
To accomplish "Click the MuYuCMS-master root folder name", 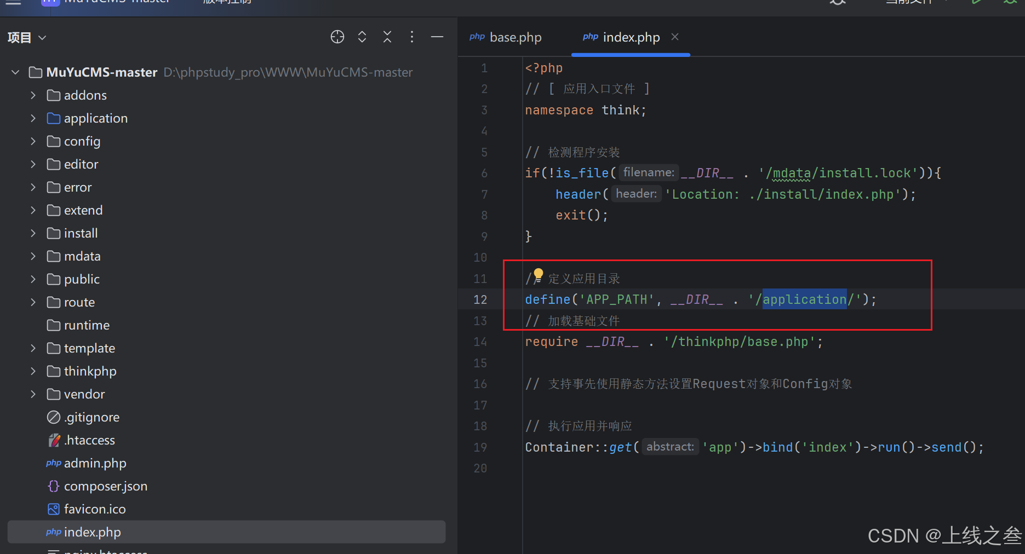I will click(102, 72).
